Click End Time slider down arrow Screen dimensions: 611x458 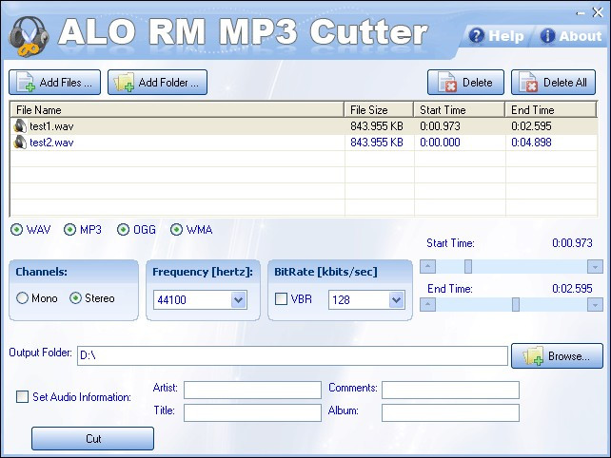coord(595,304)
